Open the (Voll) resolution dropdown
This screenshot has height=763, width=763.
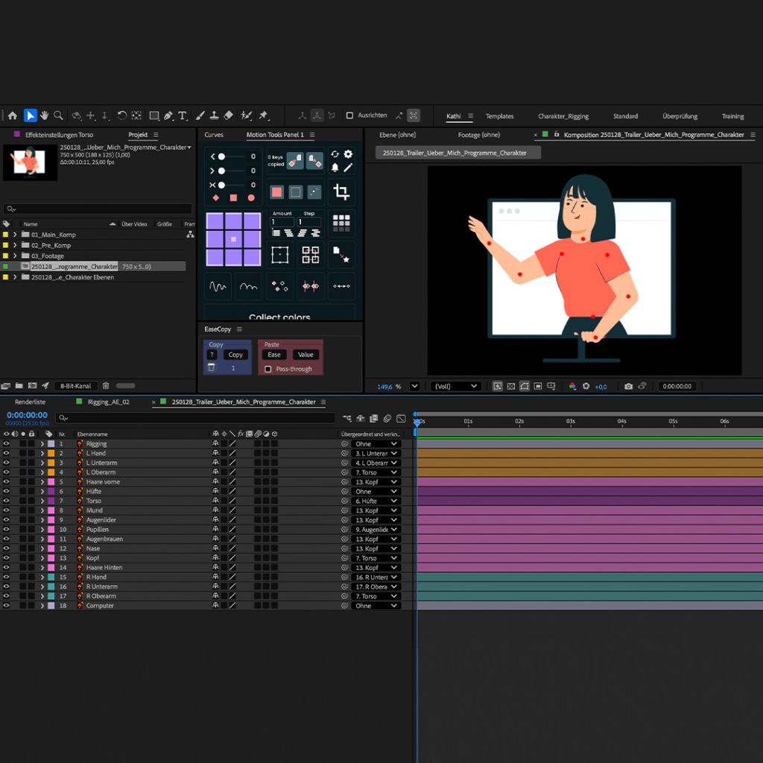pyautogui.click(x=455, y=387)
